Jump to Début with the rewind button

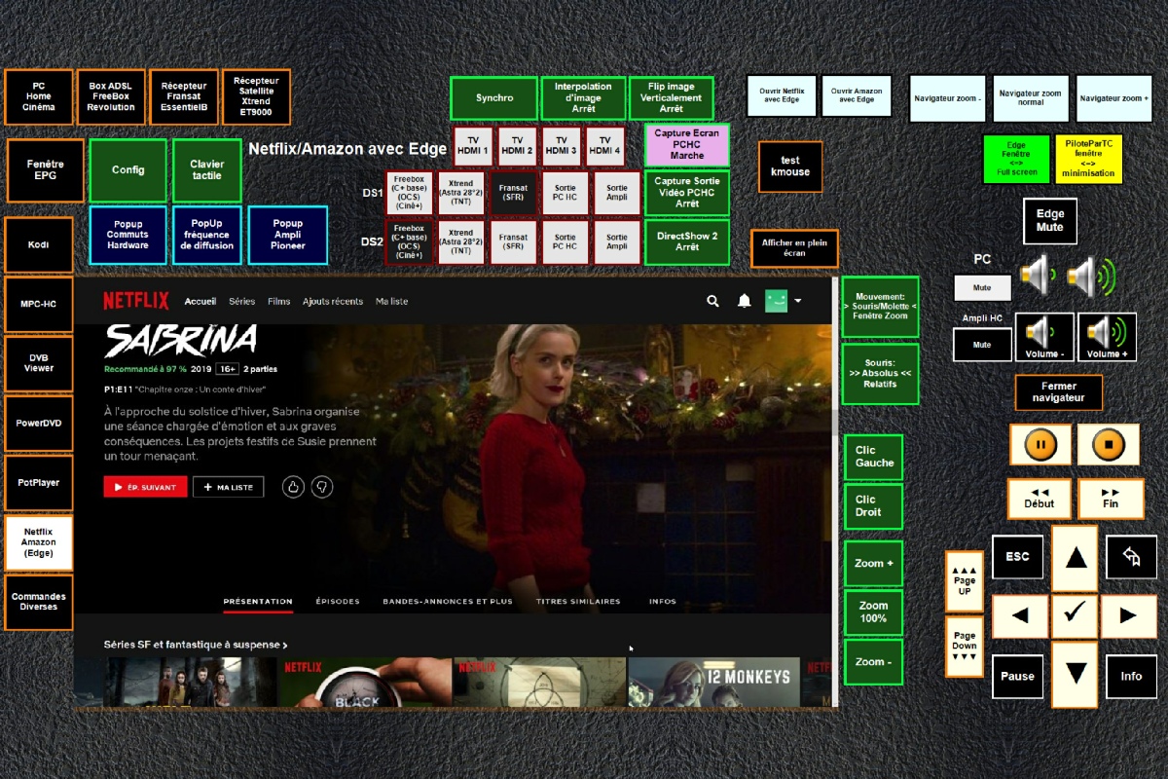pyautogui.click(x=1040, y=499)
